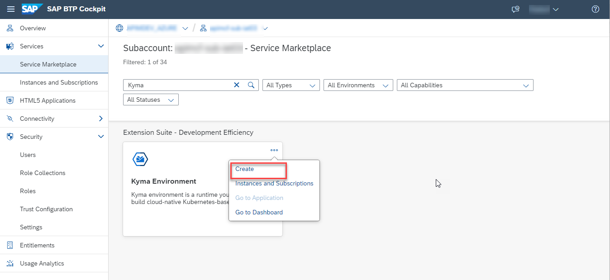This screenshot has height=280, width=610.
Task: Open the hamburger navigation menu
Action: click(11, 9)
